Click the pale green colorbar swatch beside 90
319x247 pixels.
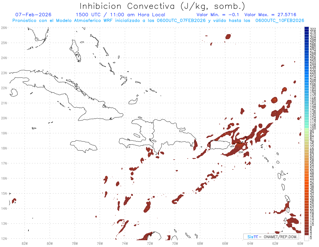tap(307, 129)
